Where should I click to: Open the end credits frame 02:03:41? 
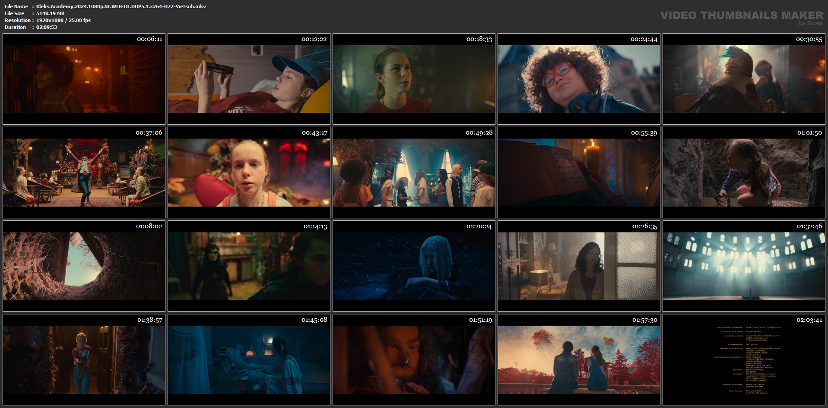coord(744,360)
